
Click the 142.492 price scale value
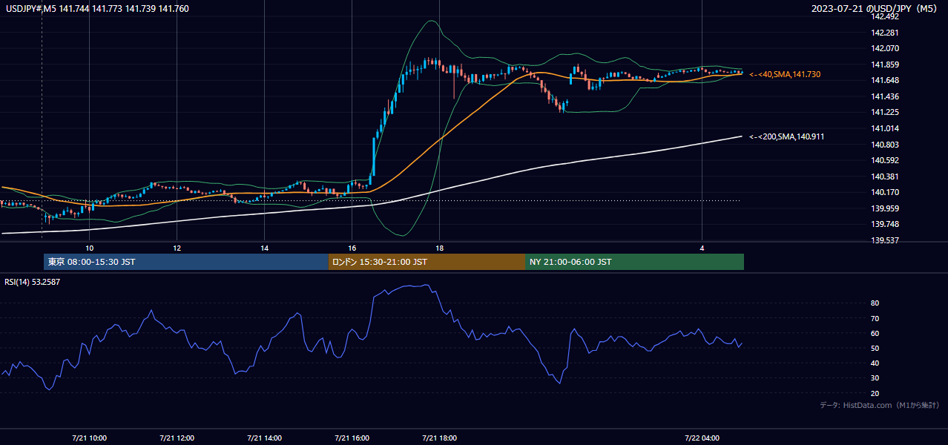886,17
